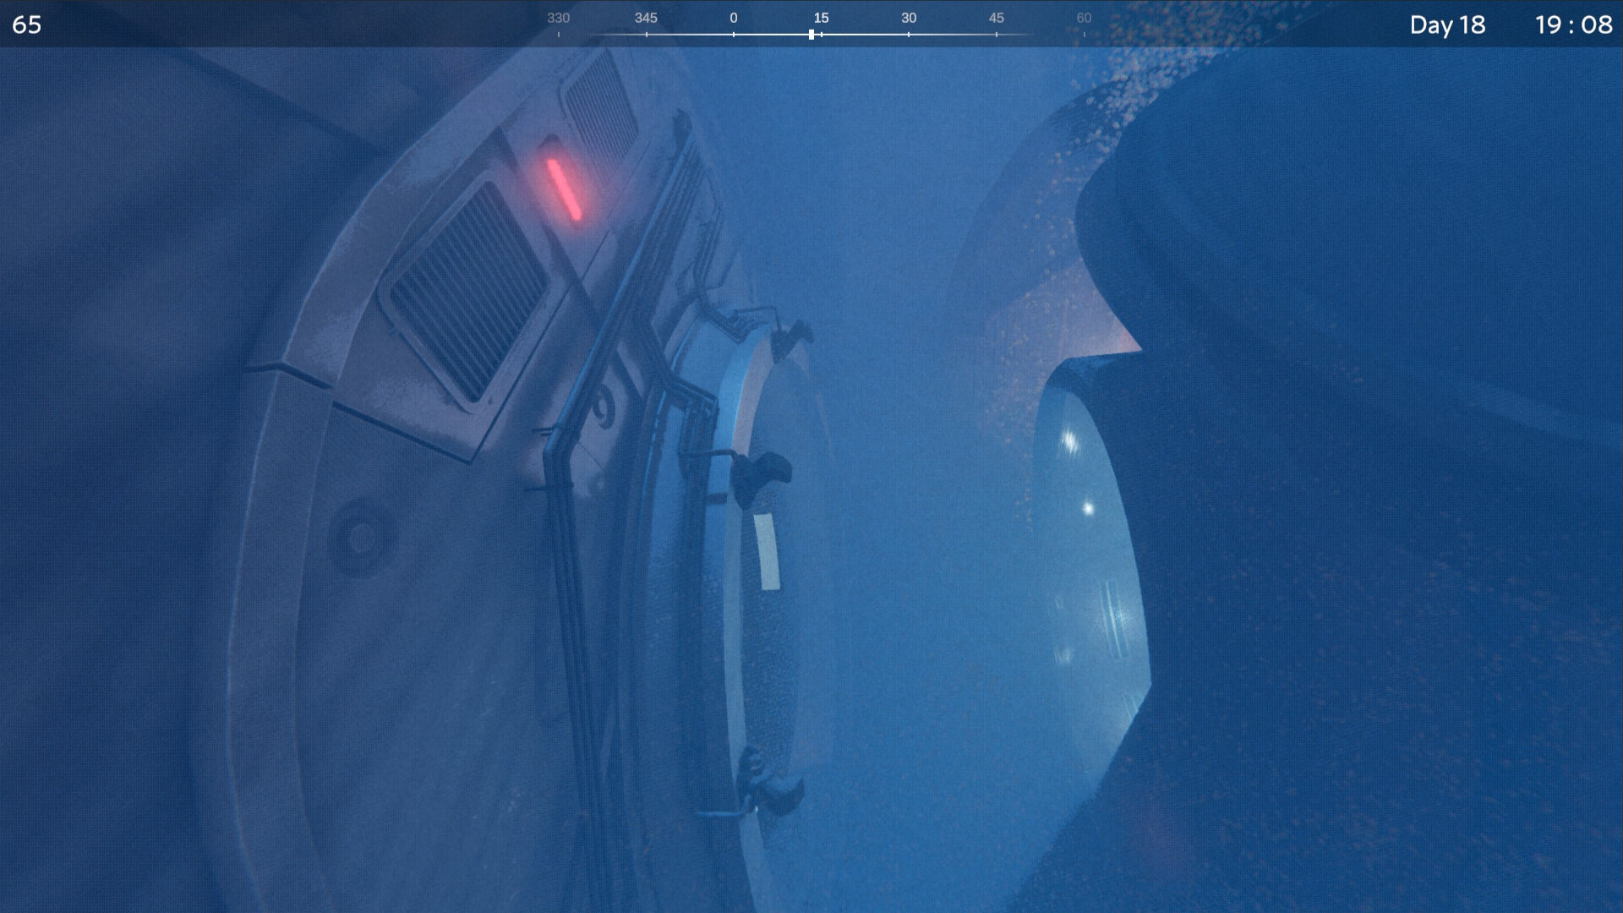Click the white label strip on the hatch door
Viewport: 1623px width, 913px height.
point(767,551)
